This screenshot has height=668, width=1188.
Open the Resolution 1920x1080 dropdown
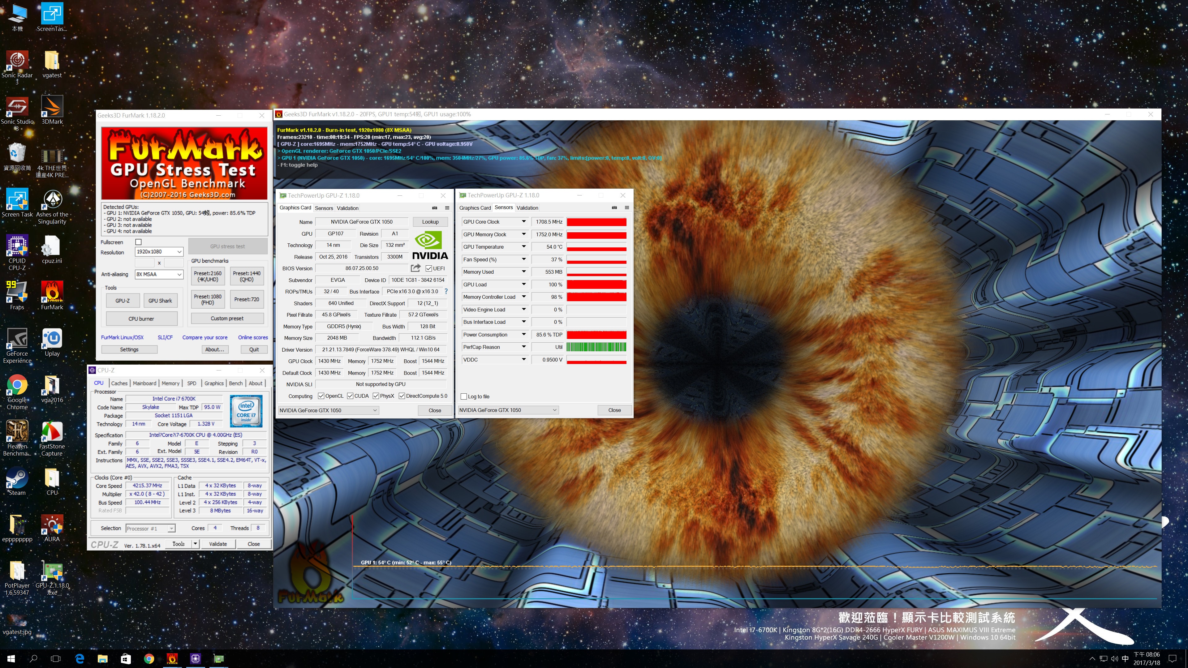pyautogui.click(x=159, y=252)
